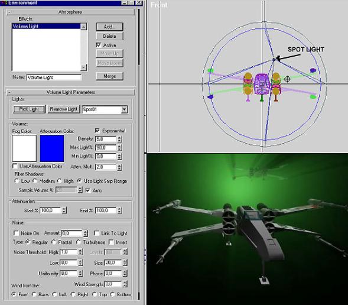Select the spot light object in Front viewport
Screen dimensions: 348x305
pyautogui.click(x=274, y=59)
